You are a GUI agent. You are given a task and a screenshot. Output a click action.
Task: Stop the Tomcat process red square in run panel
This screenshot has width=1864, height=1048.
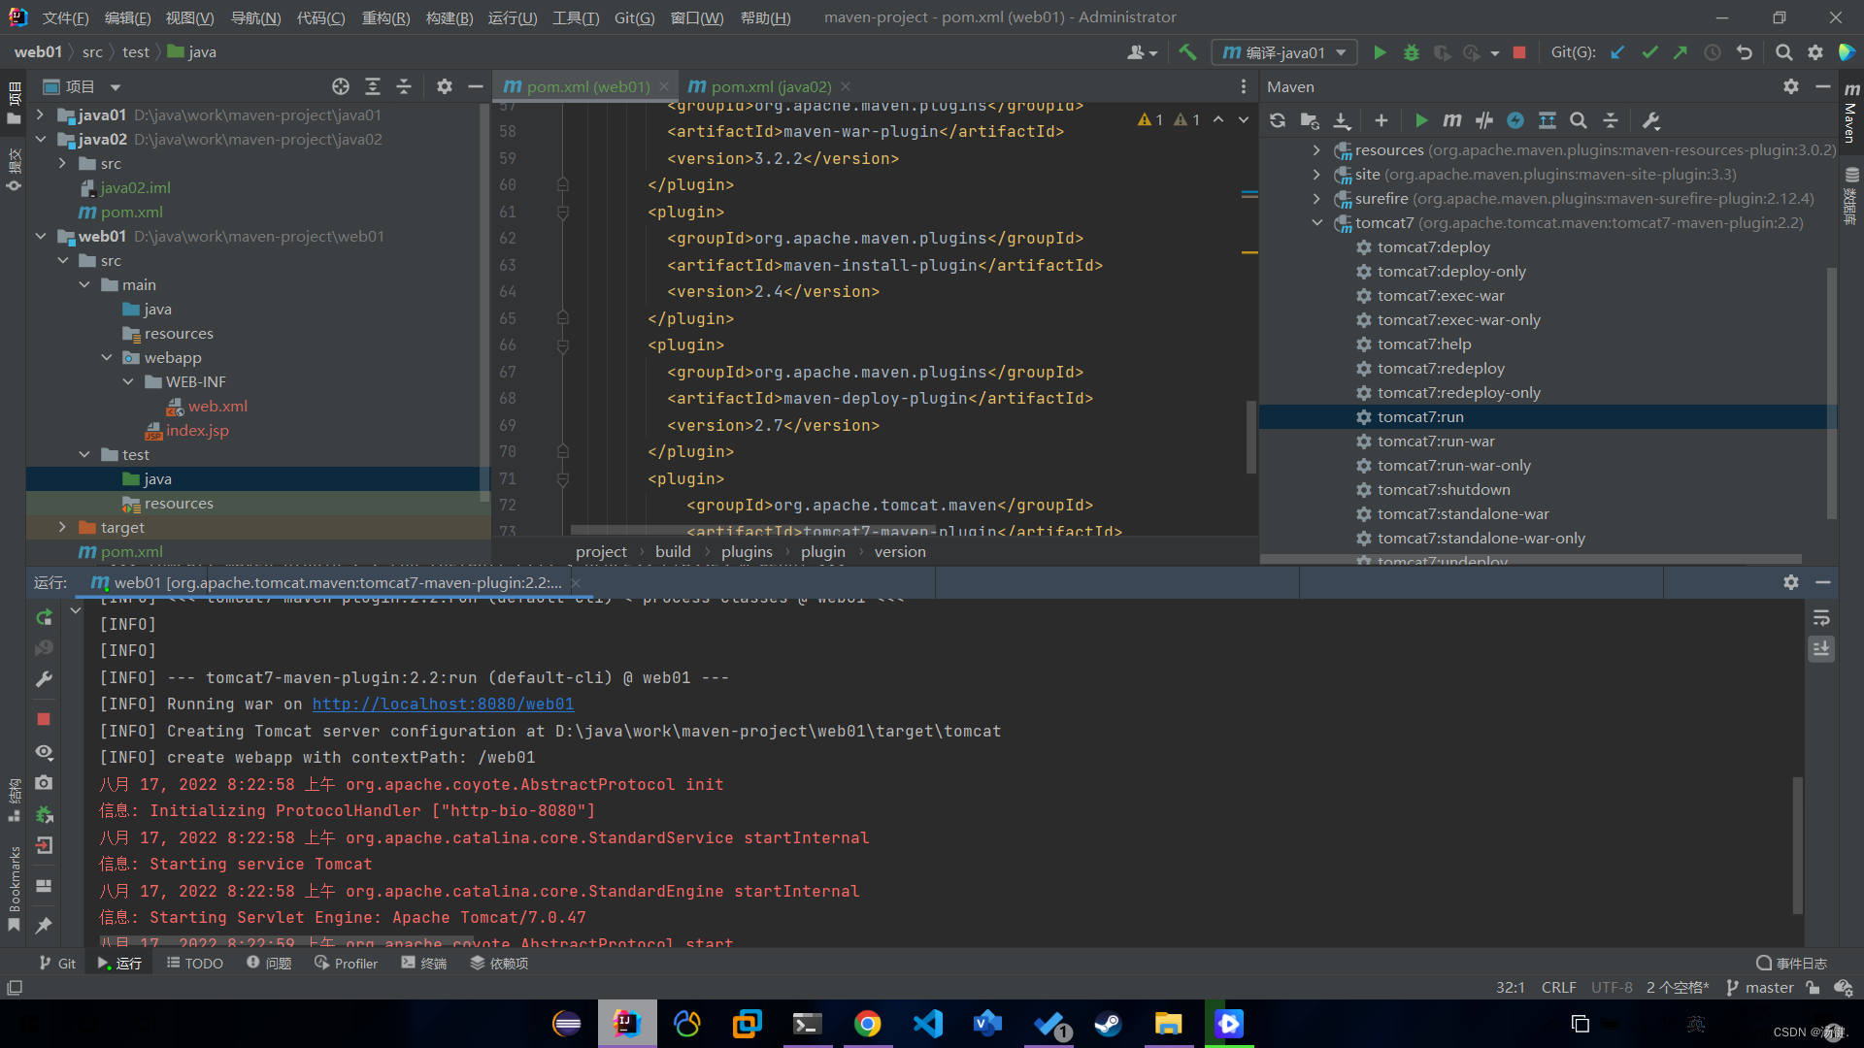44,719
